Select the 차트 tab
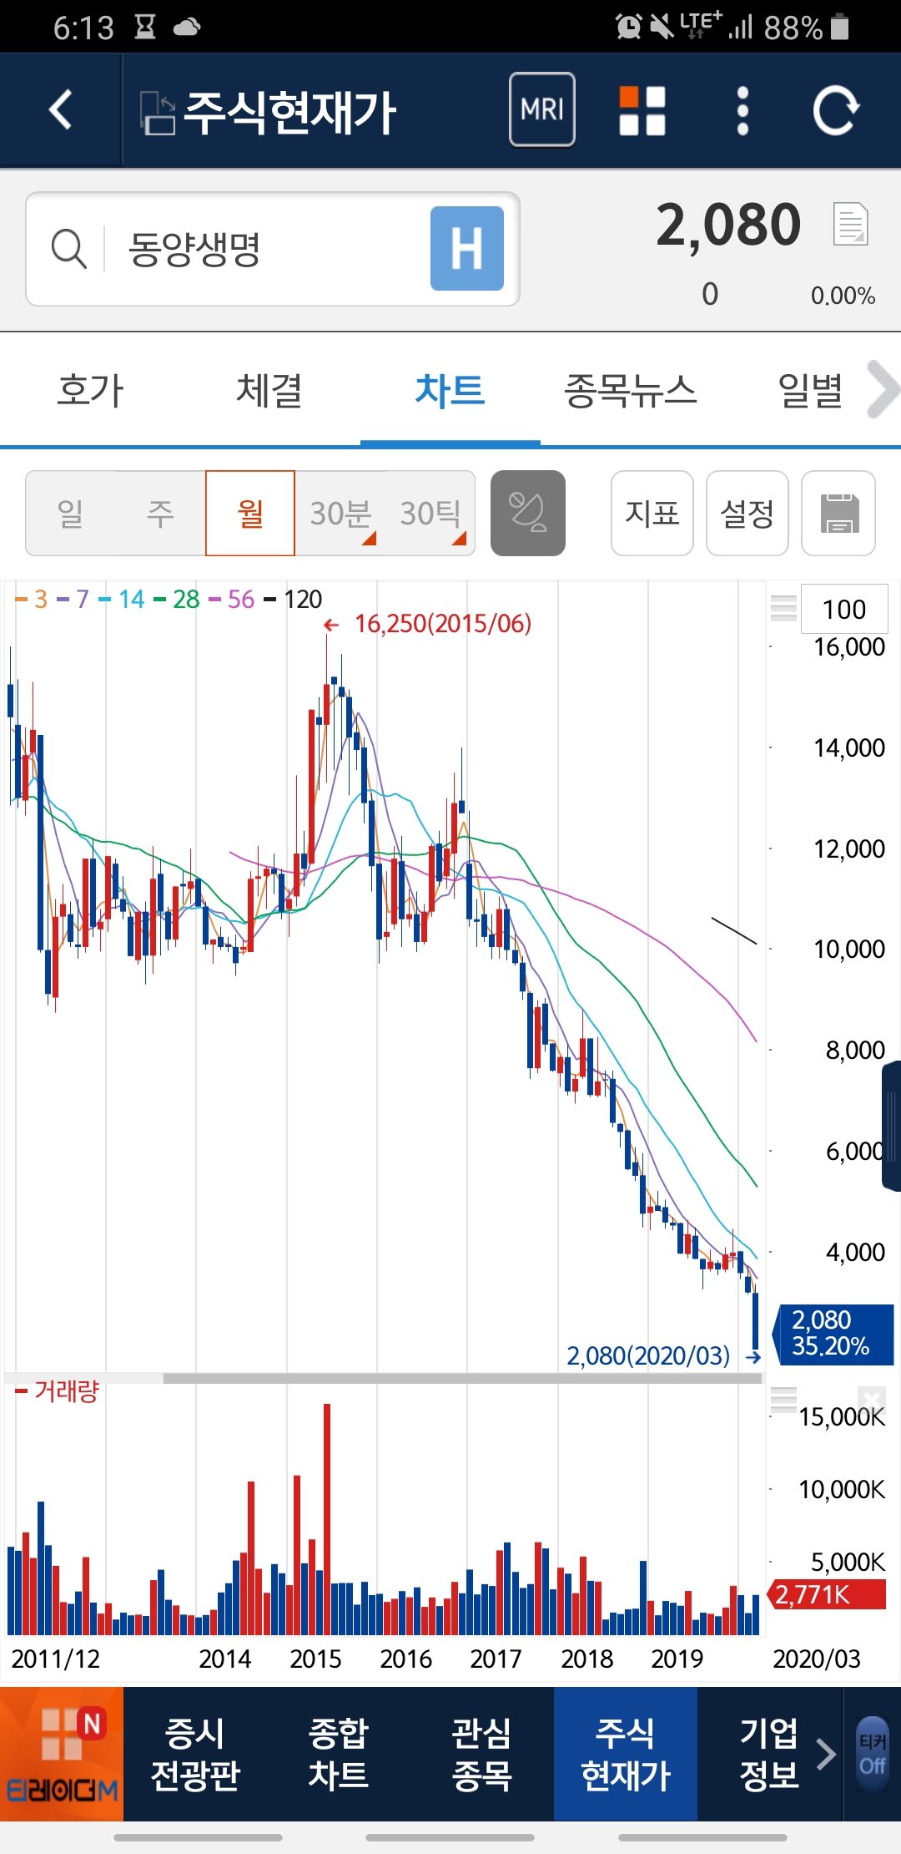This screenshot has width=901, height=1854. click(450, 390)
